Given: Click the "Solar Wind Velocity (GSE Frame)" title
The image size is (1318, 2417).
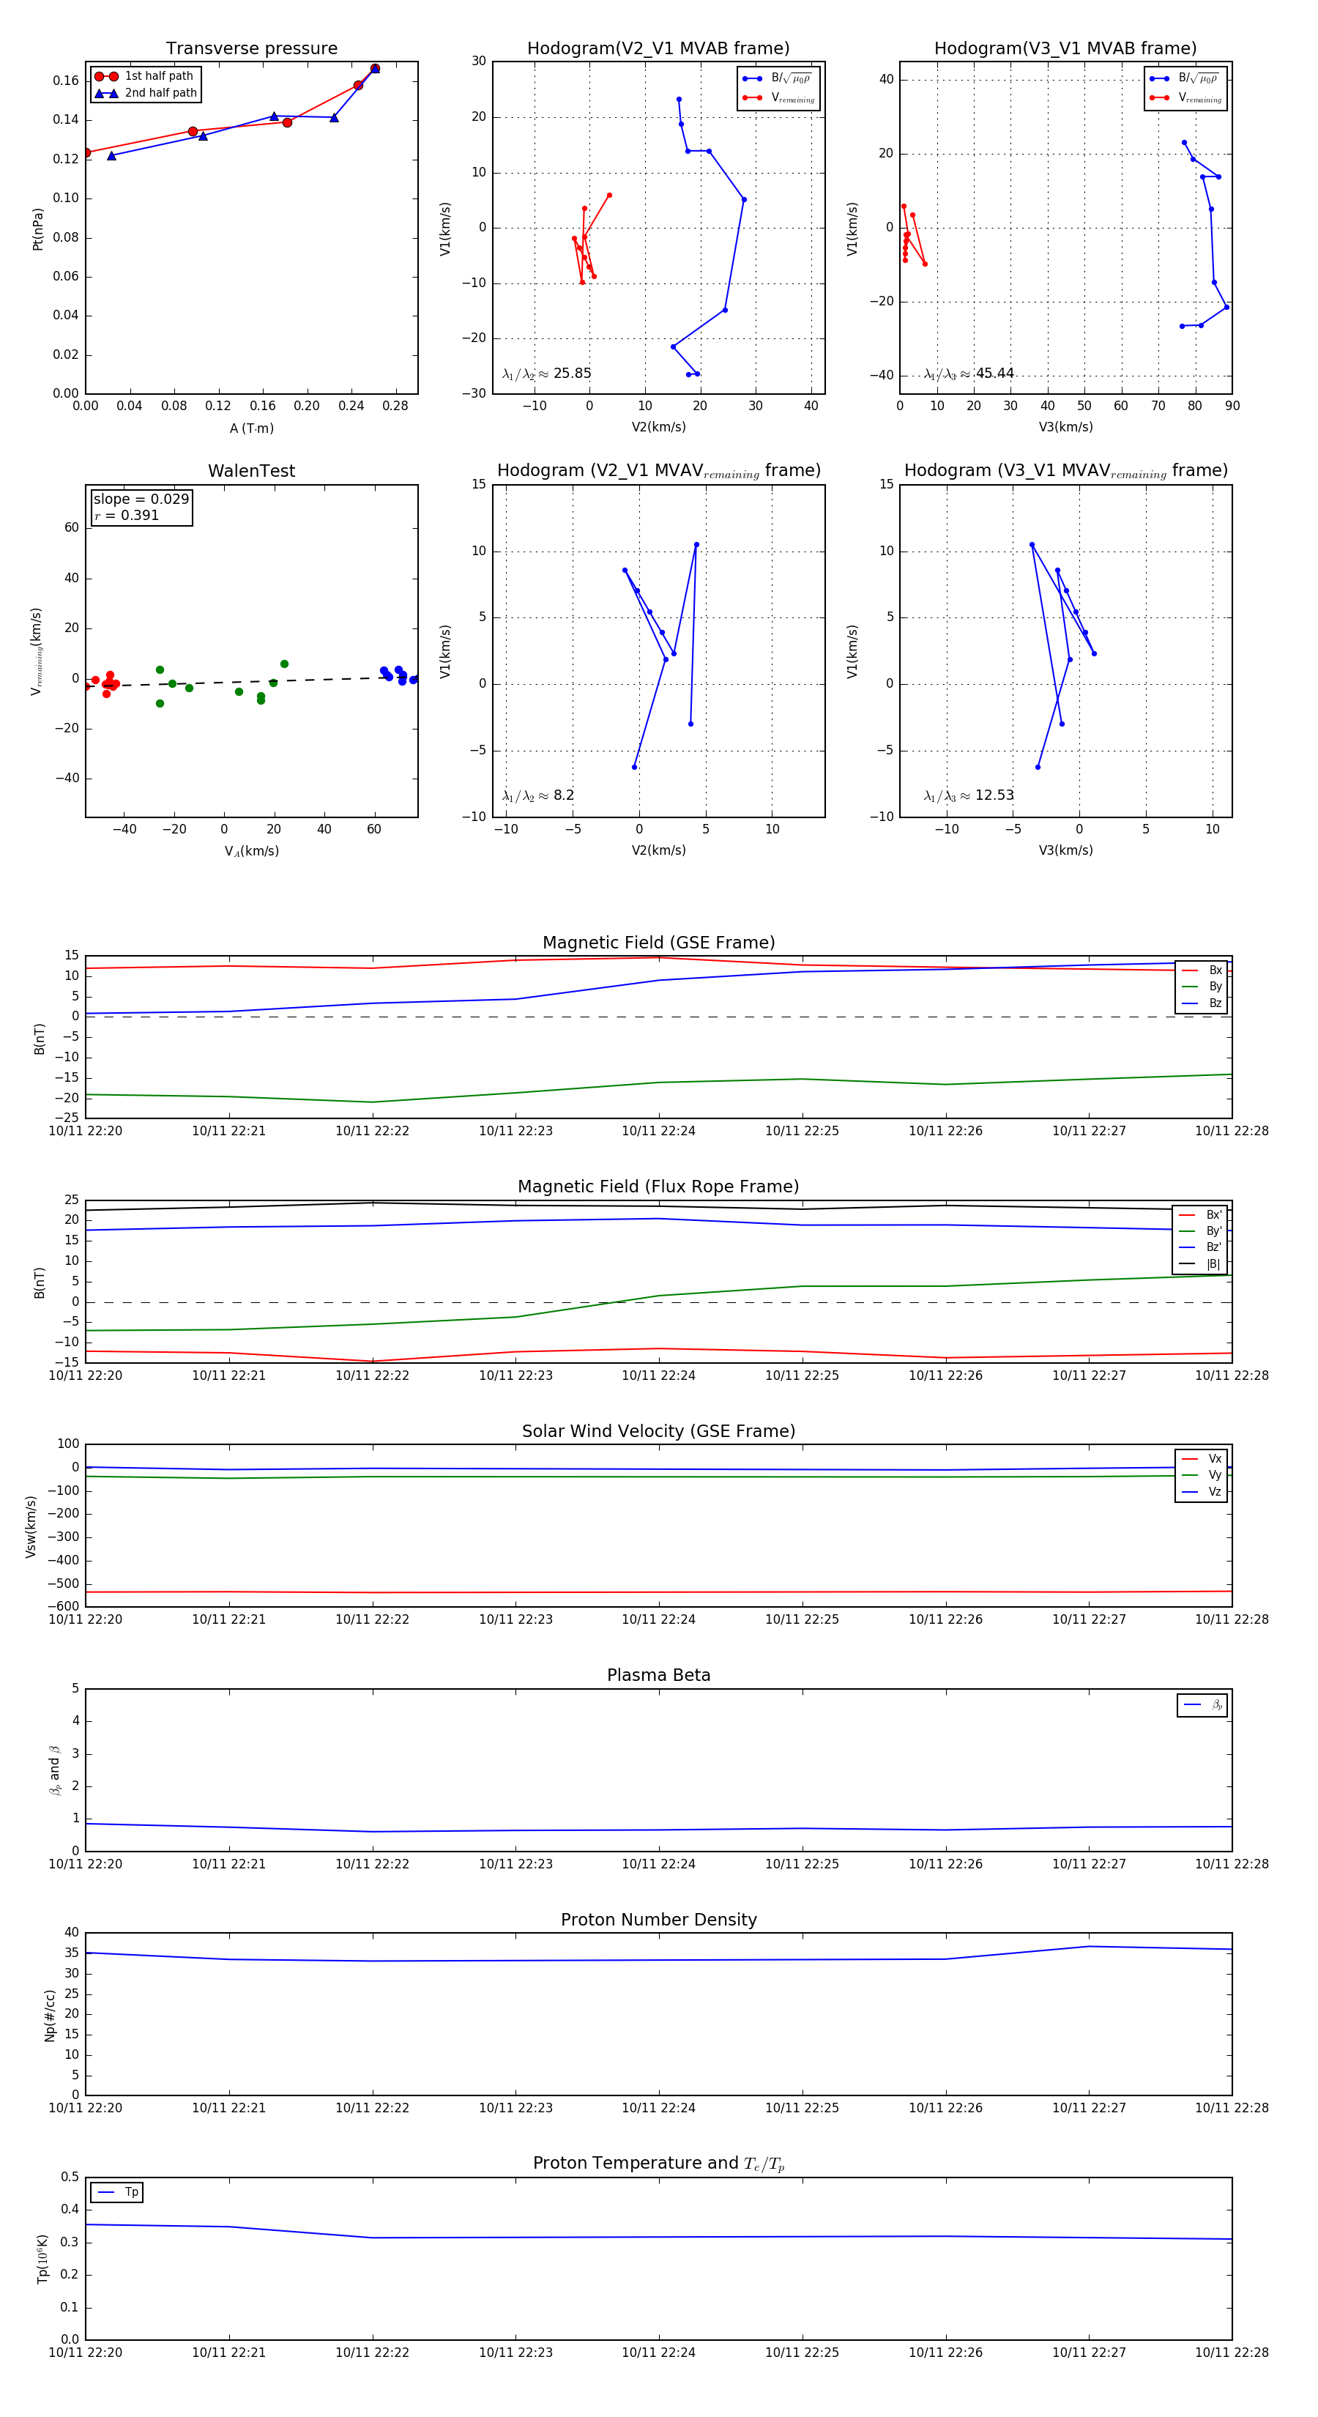Looking at the screenshot, I should (x=658, y=1431).
